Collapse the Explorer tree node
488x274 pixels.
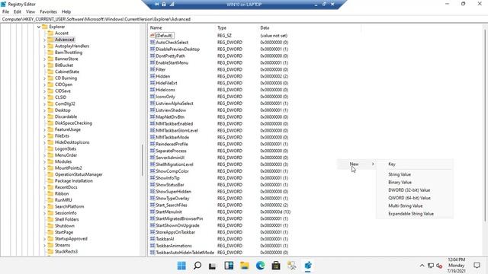tap(39, 27)
